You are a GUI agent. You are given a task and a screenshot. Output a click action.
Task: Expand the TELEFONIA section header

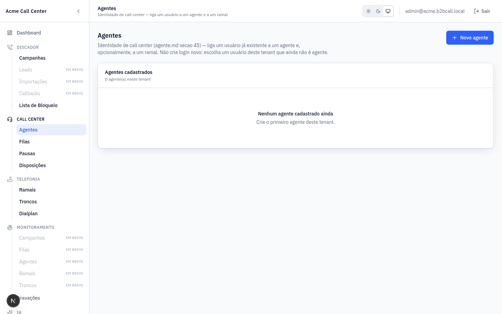28,179
